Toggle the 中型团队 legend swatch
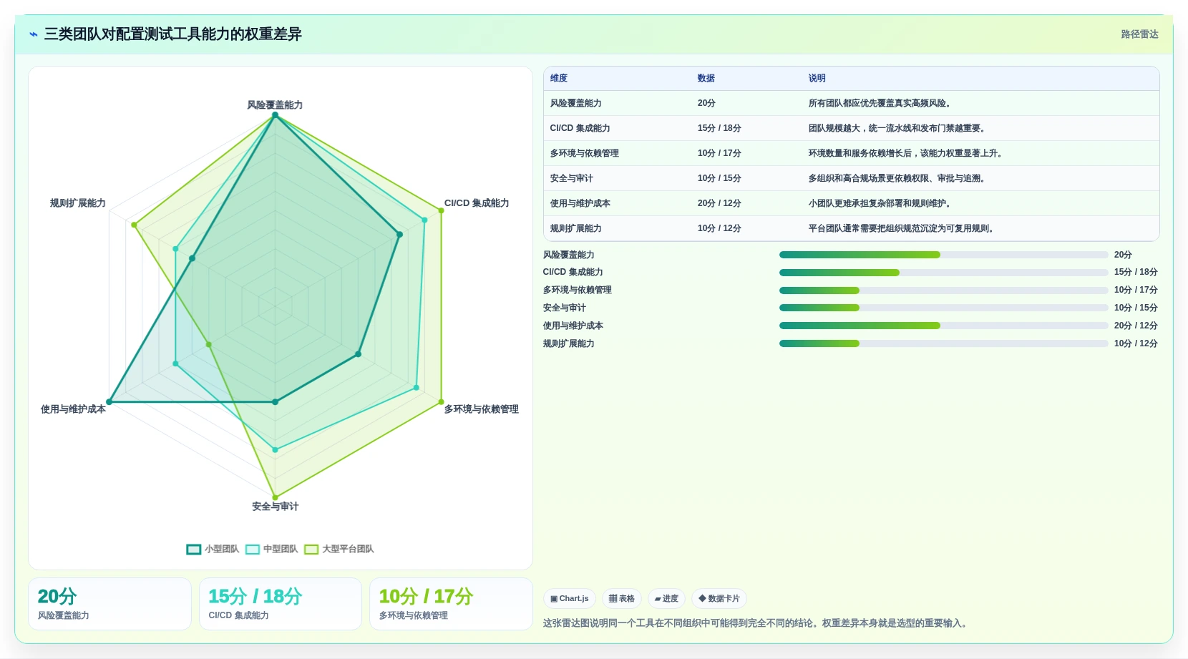Viewport: 1188px width, 659px height. (252, 550)
